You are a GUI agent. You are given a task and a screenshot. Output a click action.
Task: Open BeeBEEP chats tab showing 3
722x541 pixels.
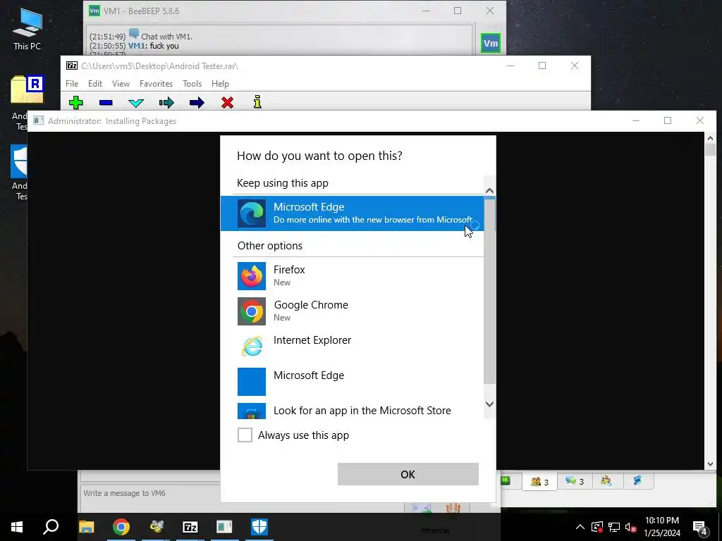[x=575, y=481]
